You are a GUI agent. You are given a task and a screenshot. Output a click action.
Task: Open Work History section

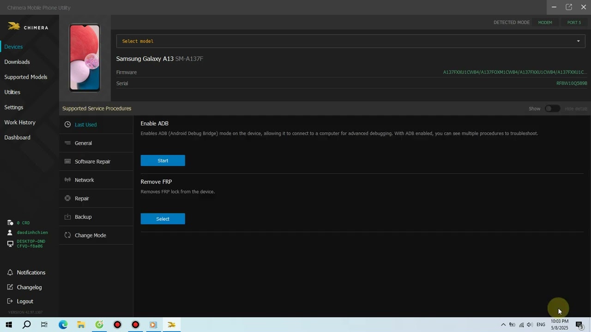click(20, 122)
